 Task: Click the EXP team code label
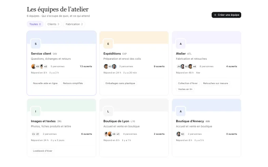[125, 54]
